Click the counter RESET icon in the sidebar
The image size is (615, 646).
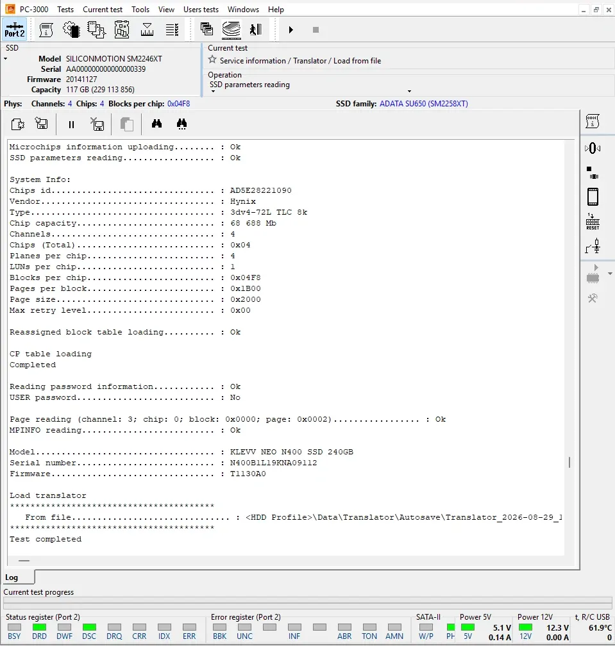[x=593, y=222]
